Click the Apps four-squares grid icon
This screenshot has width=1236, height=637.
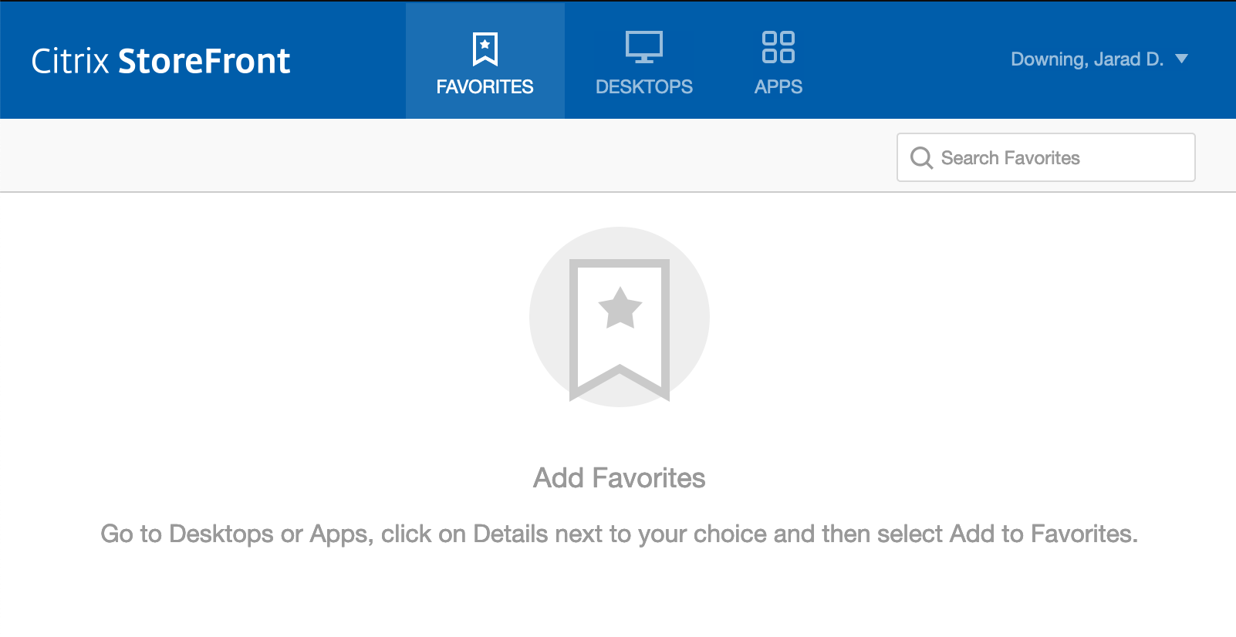(778, 47)
